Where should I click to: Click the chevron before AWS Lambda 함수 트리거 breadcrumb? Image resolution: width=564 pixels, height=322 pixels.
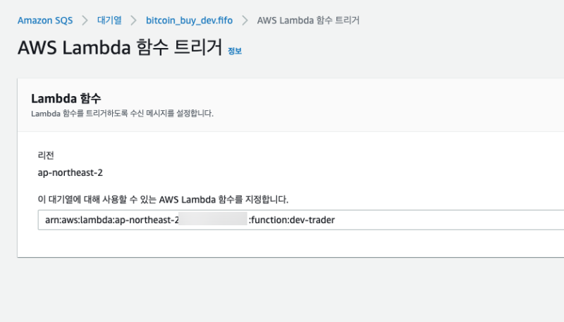pos(246,20)
